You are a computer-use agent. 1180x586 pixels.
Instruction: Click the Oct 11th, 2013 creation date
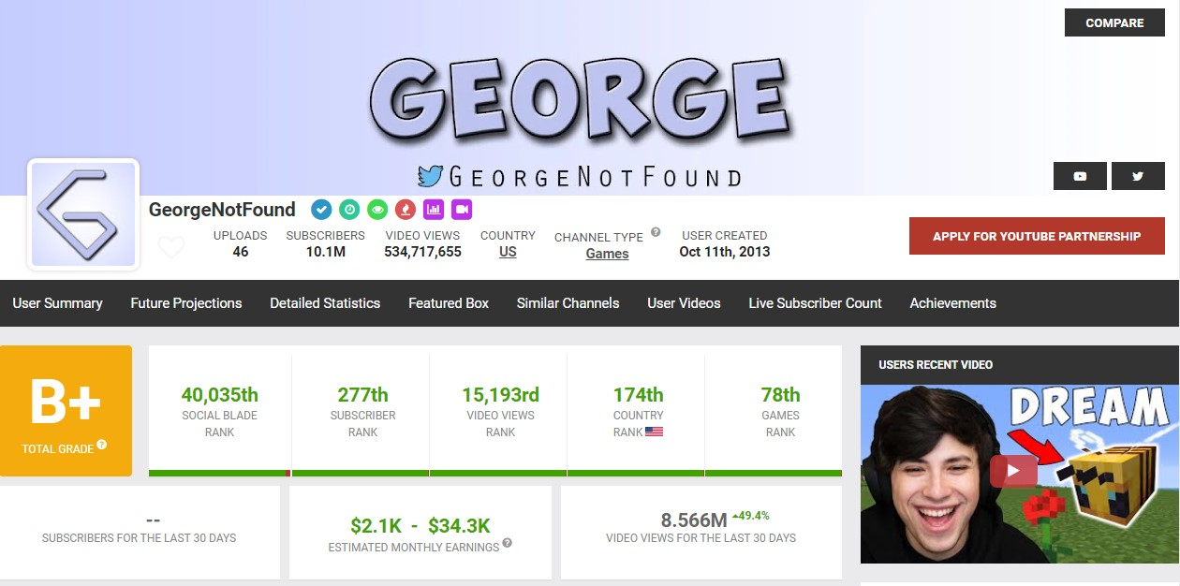tap(725, 252)
